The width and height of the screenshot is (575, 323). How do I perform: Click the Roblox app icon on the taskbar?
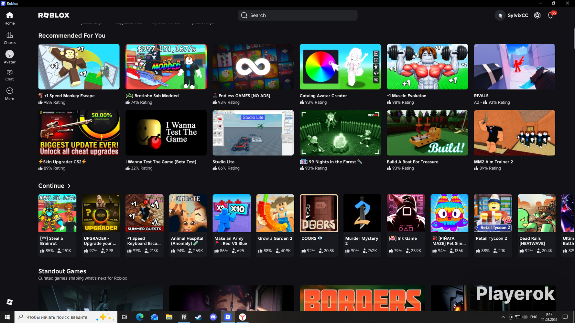point(228,317)
